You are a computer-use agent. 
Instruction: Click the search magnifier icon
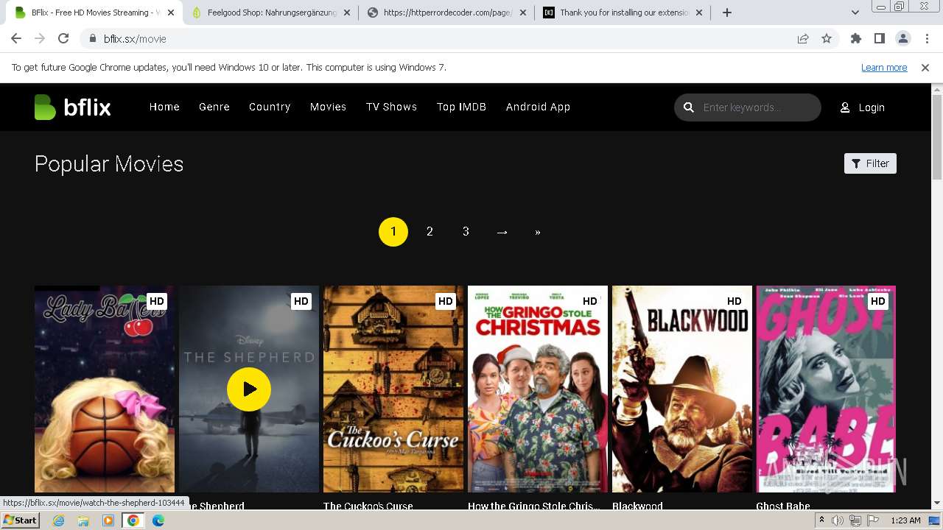click(x=689, y=107)
